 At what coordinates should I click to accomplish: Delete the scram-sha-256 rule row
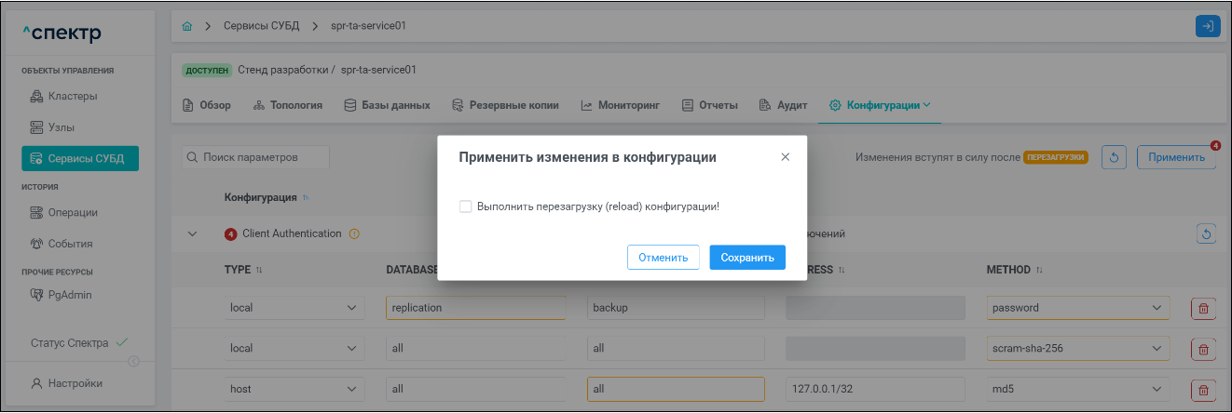coord(1202,349)
